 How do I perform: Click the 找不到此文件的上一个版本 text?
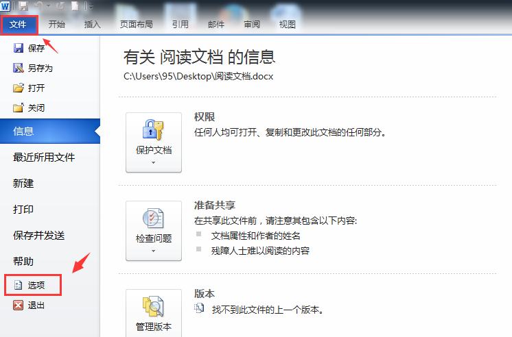[268, 310]
